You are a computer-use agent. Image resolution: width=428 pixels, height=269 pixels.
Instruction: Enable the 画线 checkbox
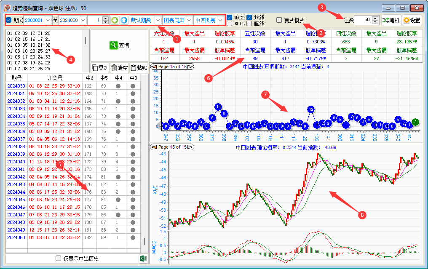pyautogui.click(x=249, y=24)
